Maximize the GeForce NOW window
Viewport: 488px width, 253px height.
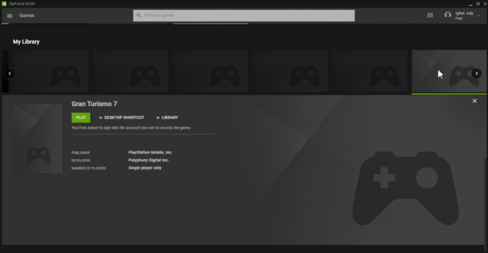coord(478,4)
